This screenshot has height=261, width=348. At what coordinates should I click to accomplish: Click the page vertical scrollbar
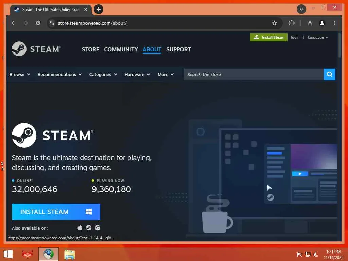[340, 45]
